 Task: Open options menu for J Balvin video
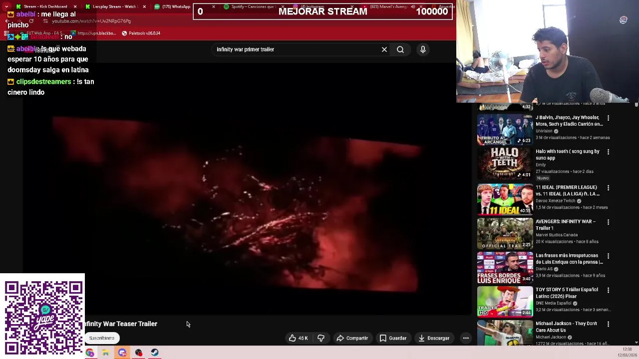pos(608,118)
